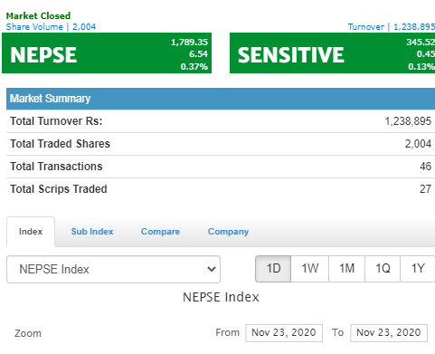Click the Total Scrips Traded label
Image resolution: width=435 pixels, height=354 pixels.
coord(59,189)
